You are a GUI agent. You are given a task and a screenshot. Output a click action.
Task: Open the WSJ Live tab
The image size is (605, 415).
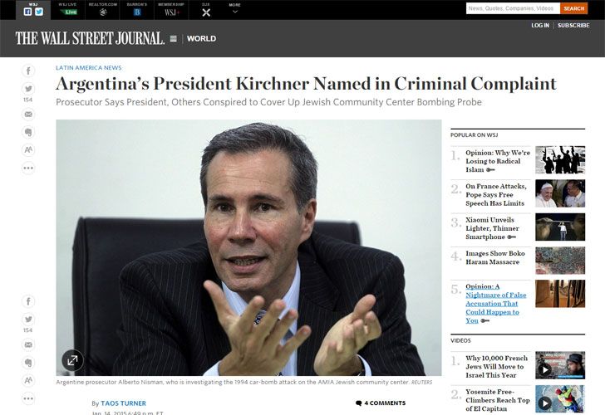coord(68,10)
